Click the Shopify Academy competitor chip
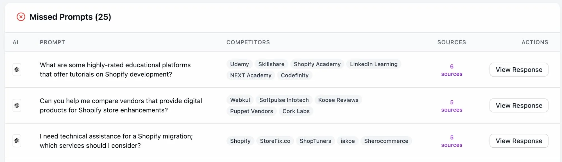 point(317,64)
